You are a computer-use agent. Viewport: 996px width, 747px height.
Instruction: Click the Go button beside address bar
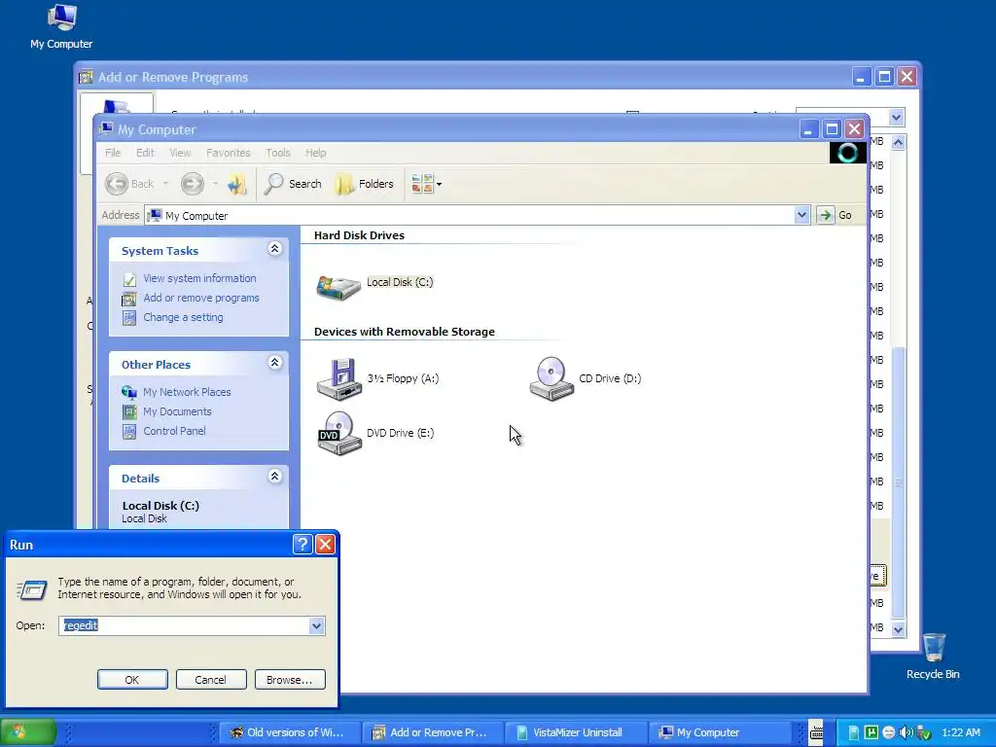click(x=836, y=215)
